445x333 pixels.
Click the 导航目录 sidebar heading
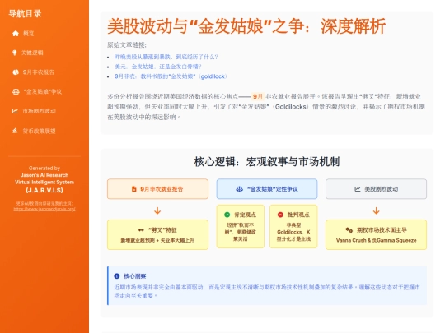click(x=25, y=14)
